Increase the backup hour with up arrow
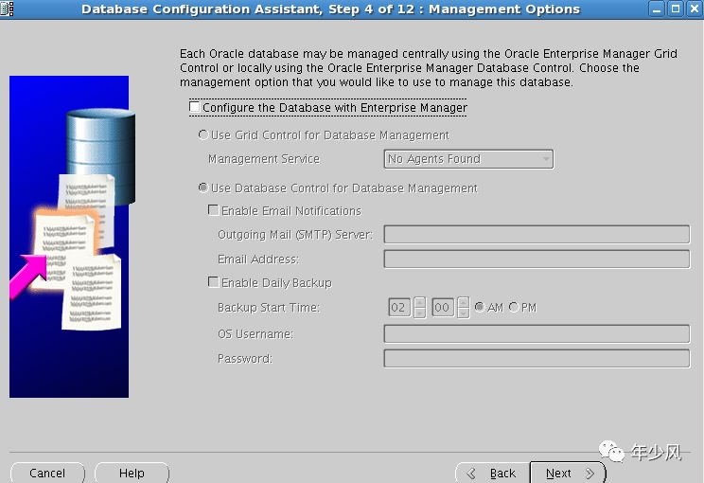Screen dimensions: 704x483 click(420, 302)
